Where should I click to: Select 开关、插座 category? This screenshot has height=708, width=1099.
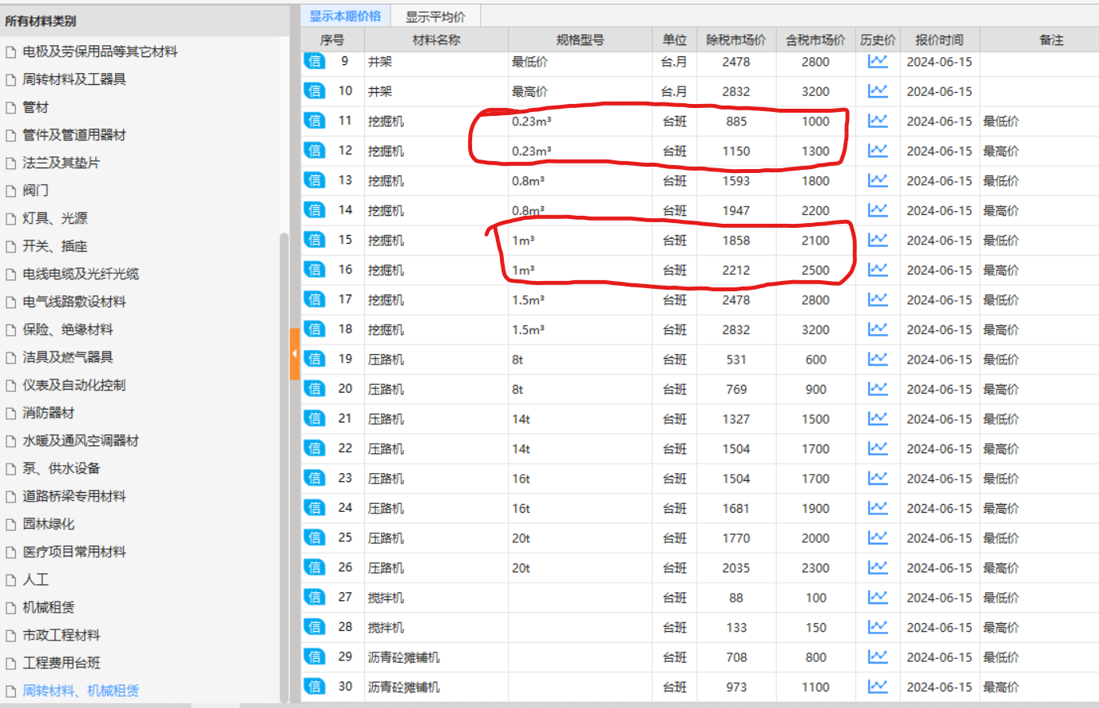point(55,246)
